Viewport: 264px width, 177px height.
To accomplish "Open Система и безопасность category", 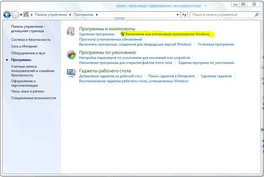I will coord(31,40).
